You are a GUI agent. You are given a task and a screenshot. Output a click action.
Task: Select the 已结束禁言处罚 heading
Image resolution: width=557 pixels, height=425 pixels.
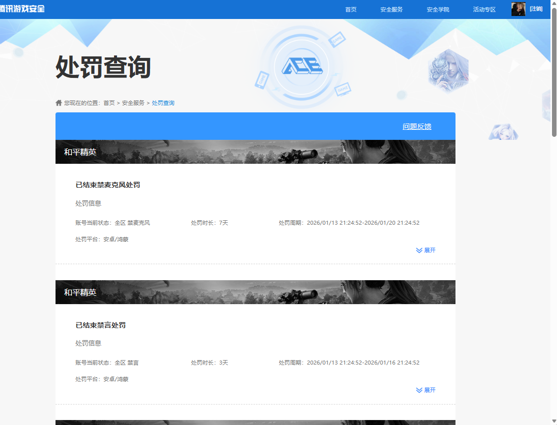100,325
